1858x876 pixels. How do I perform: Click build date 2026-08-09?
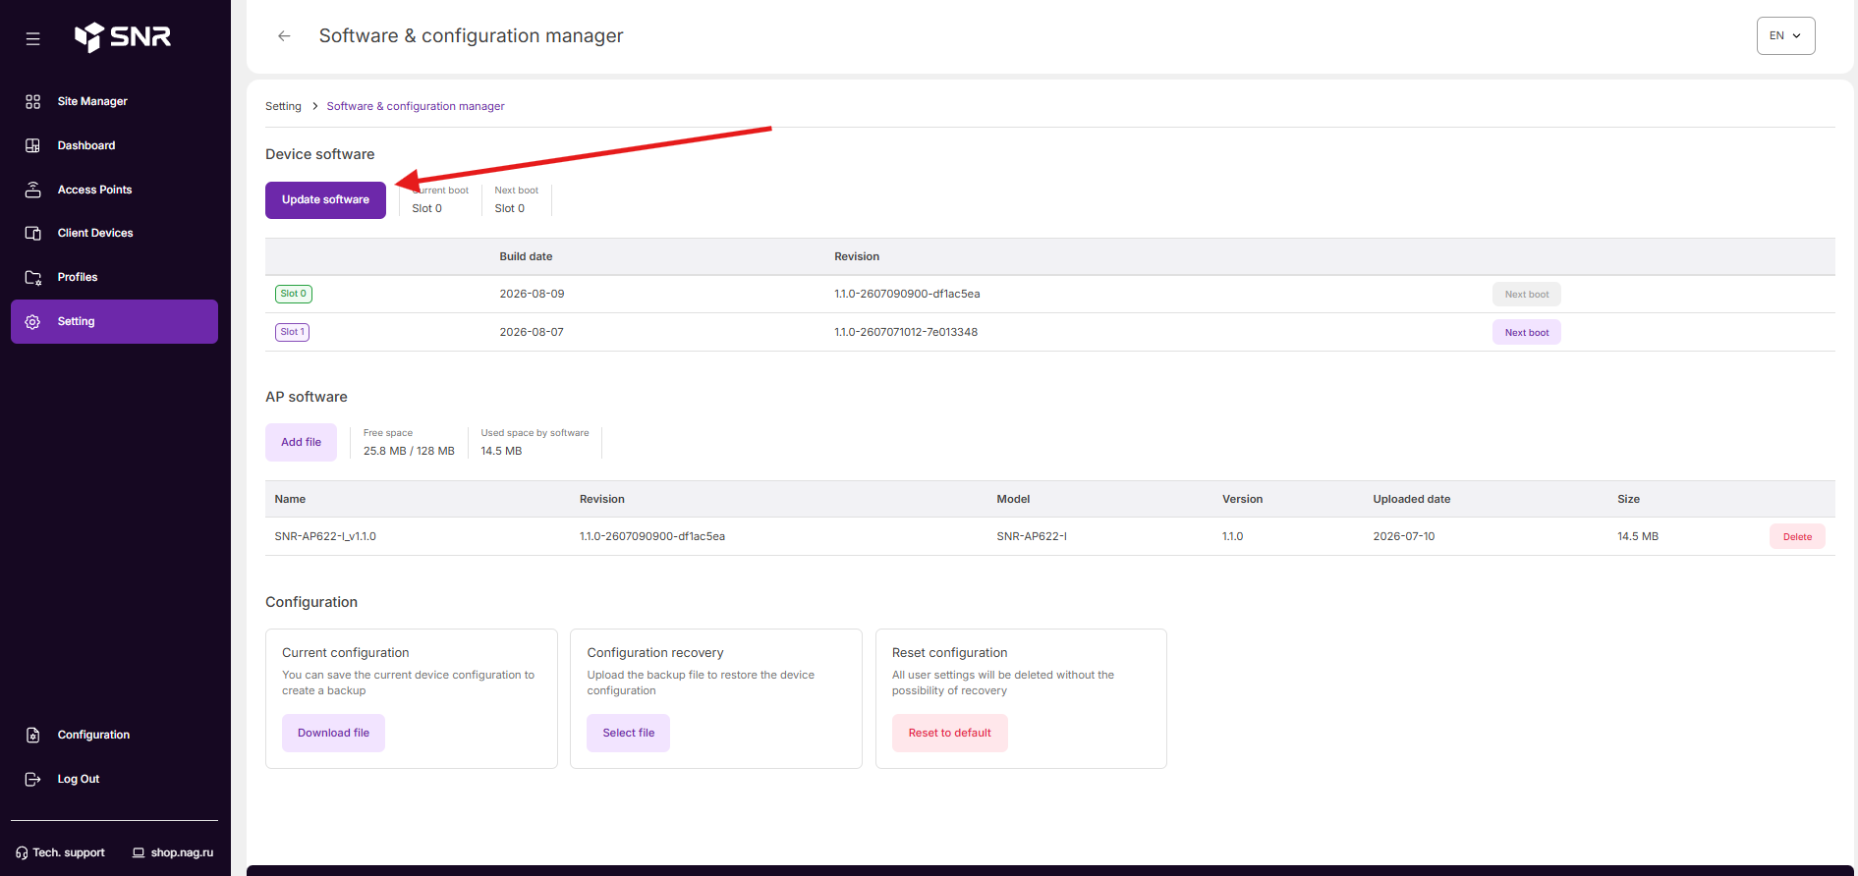532,294
